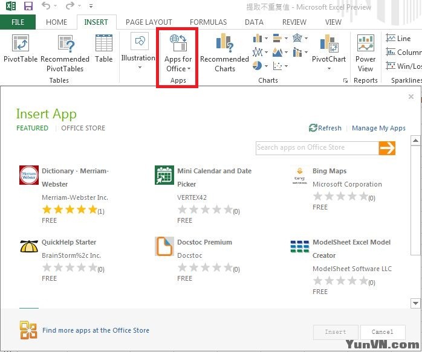
Task: Switch to the REVIEW tab
Action: coord(294,22)
